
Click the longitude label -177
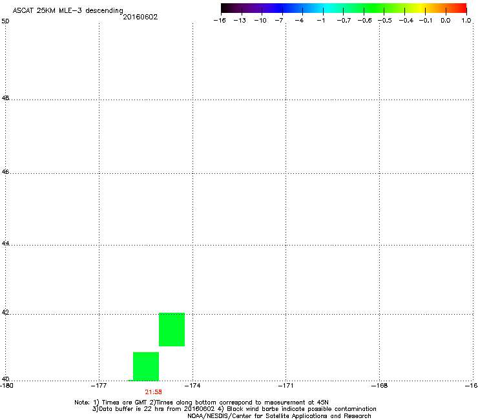click(99, 386)
